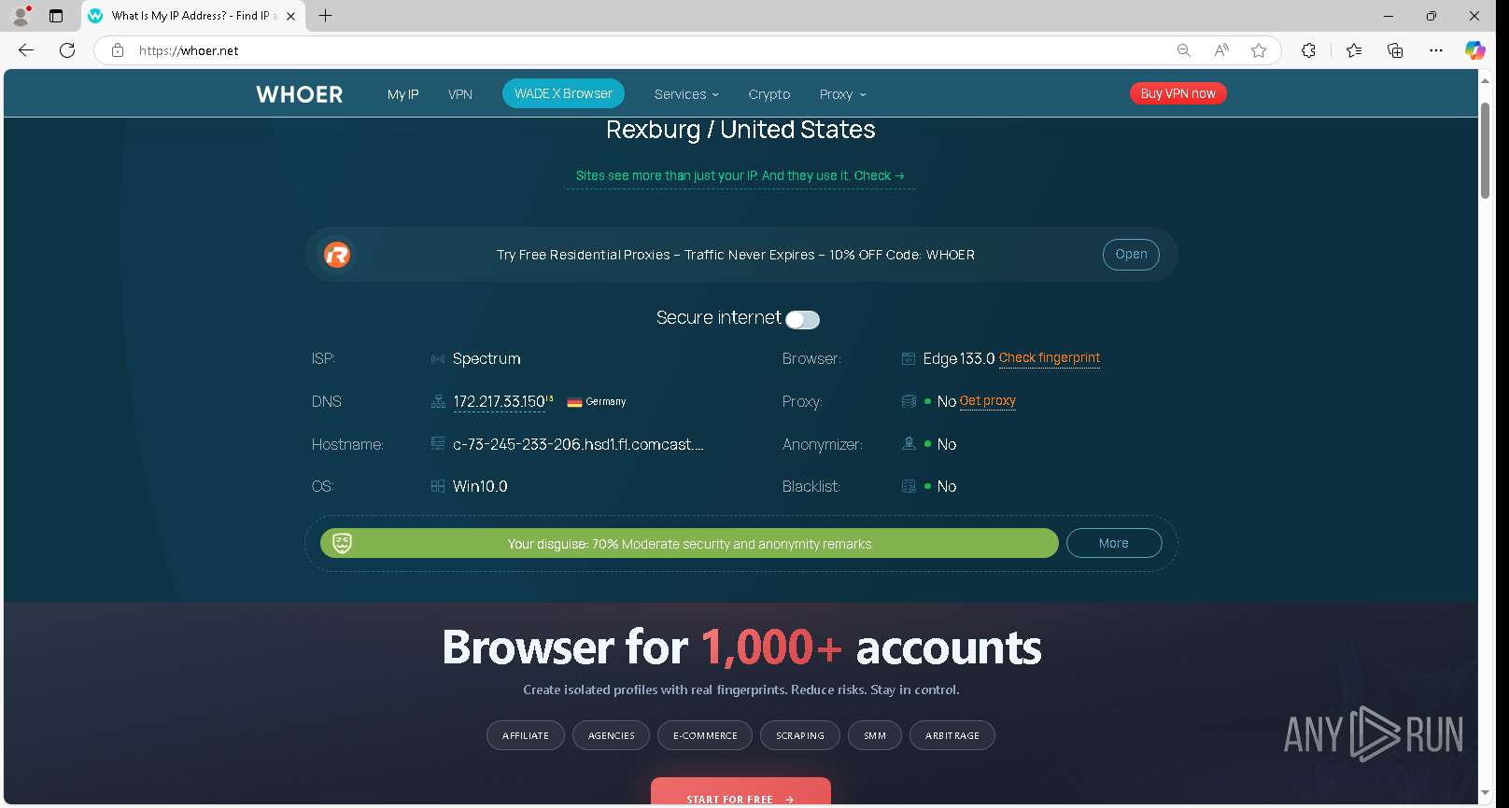Click the scrollbar down arrow
1509x808 pixels.
click(x=1485, y=794)
